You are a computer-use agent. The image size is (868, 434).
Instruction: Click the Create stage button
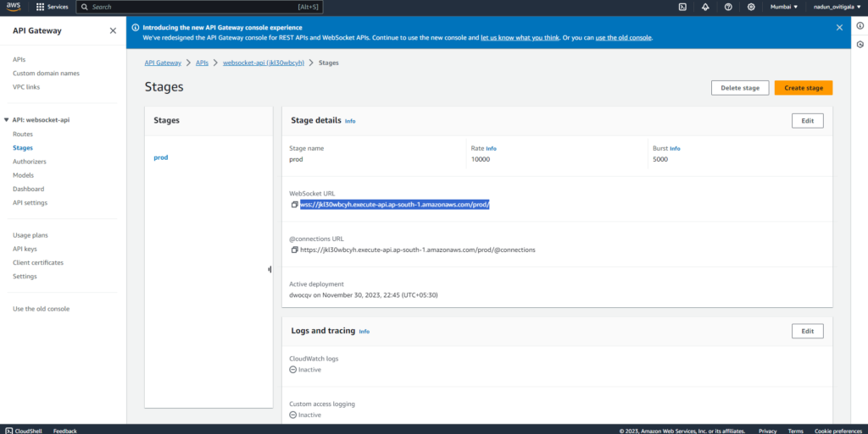point(803,88)
